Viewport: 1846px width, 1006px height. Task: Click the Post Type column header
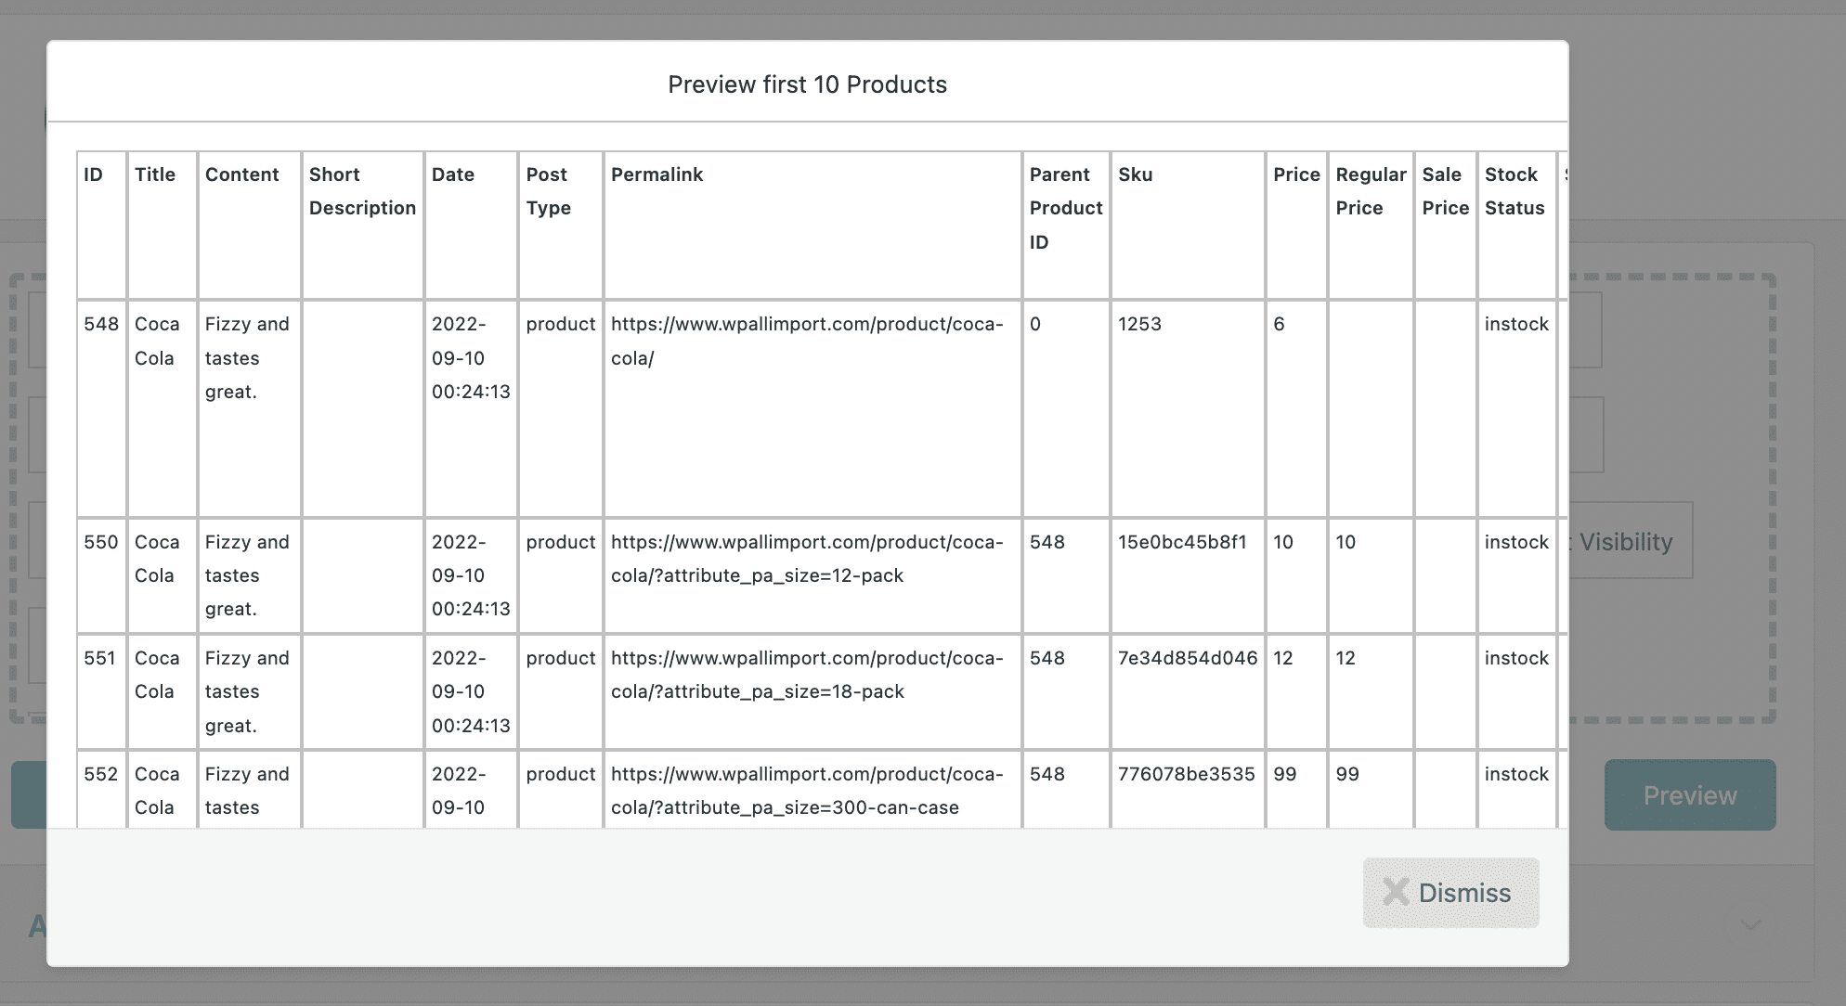point(548,191)
